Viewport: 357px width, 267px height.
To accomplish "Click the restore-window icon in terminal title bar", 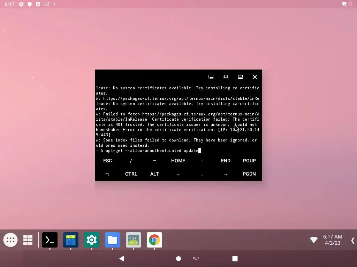I will pos(226,77).
